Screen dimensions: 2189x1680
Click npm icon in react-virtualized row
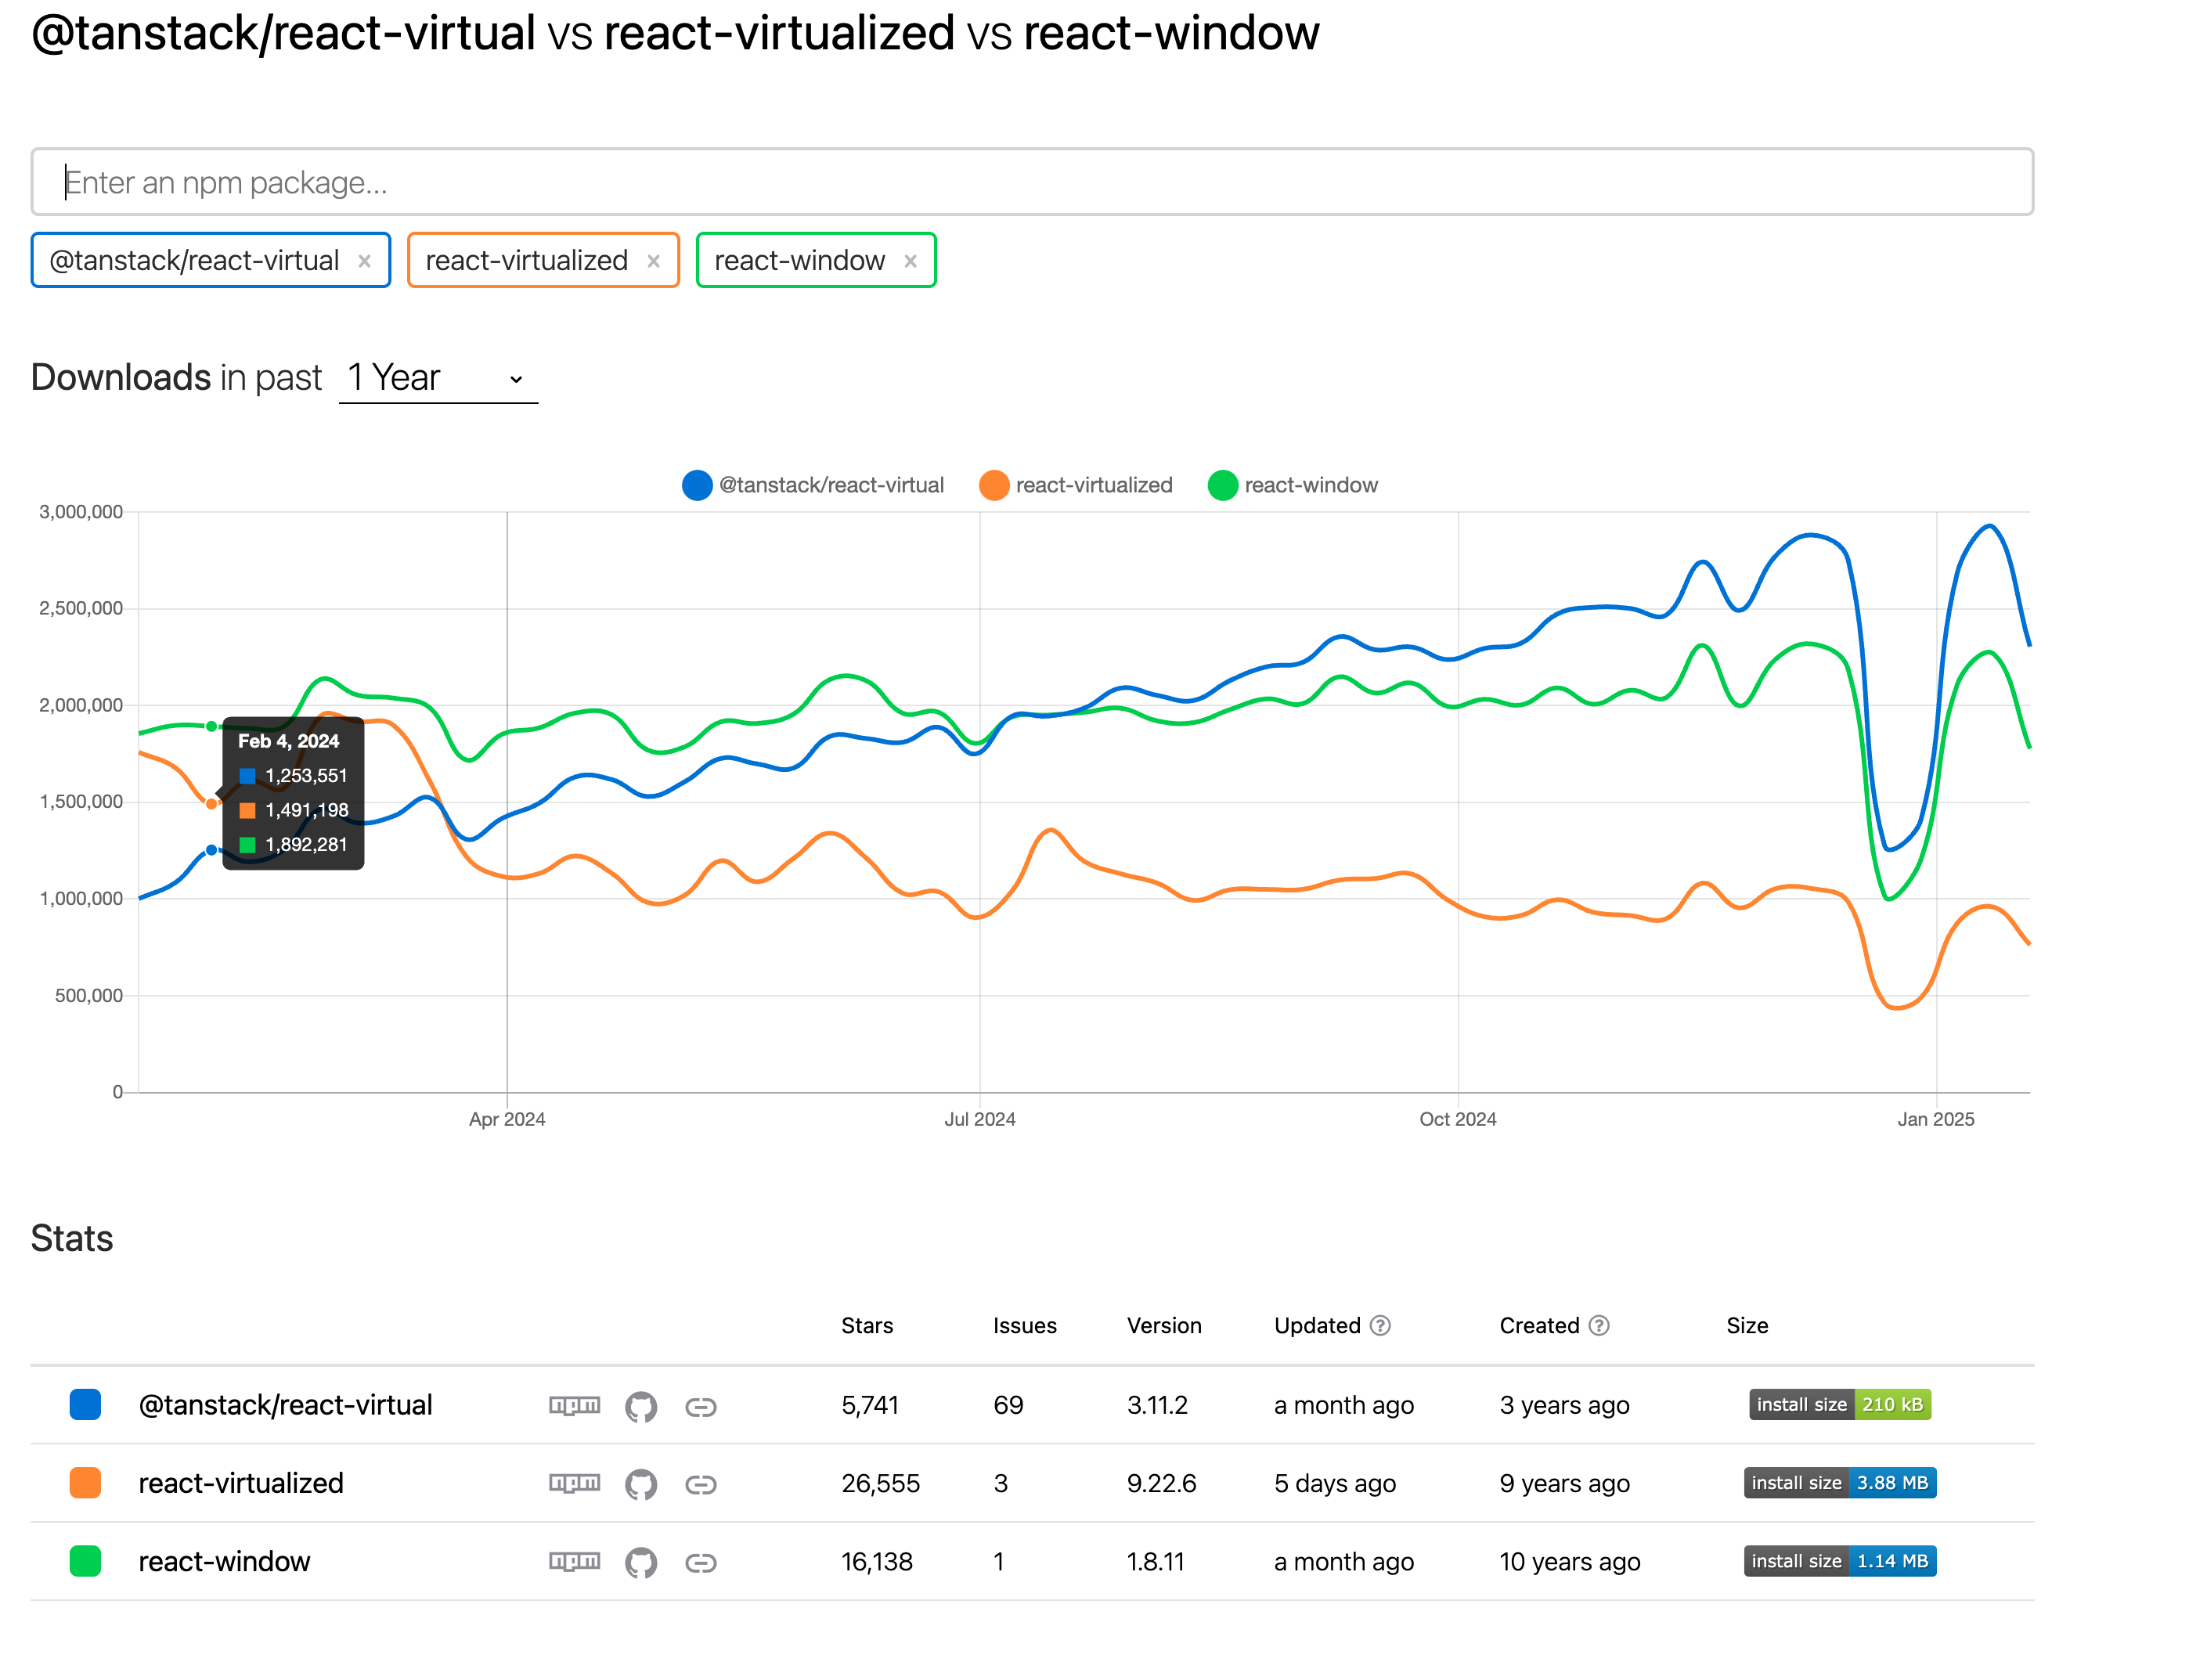574,1483
